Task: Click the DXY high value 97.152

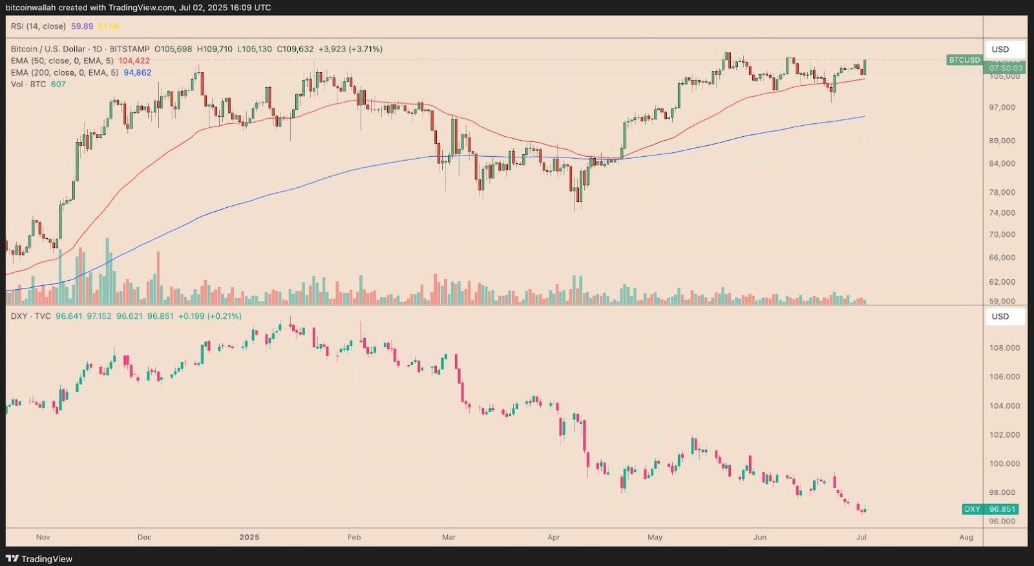Action: pos(100,316)
